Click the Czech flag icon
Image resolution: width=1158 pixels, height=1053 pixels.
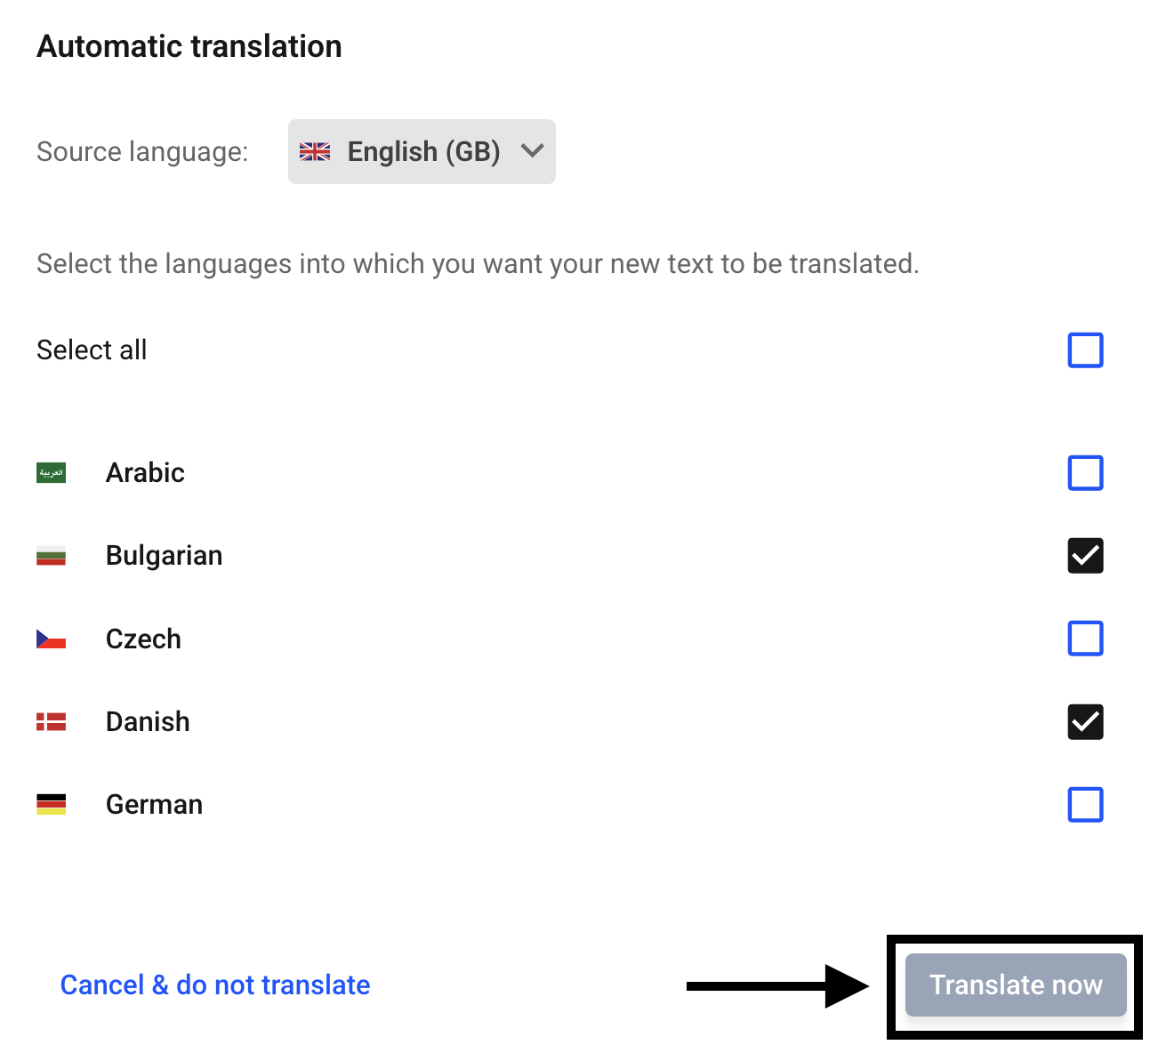(51, 639)
